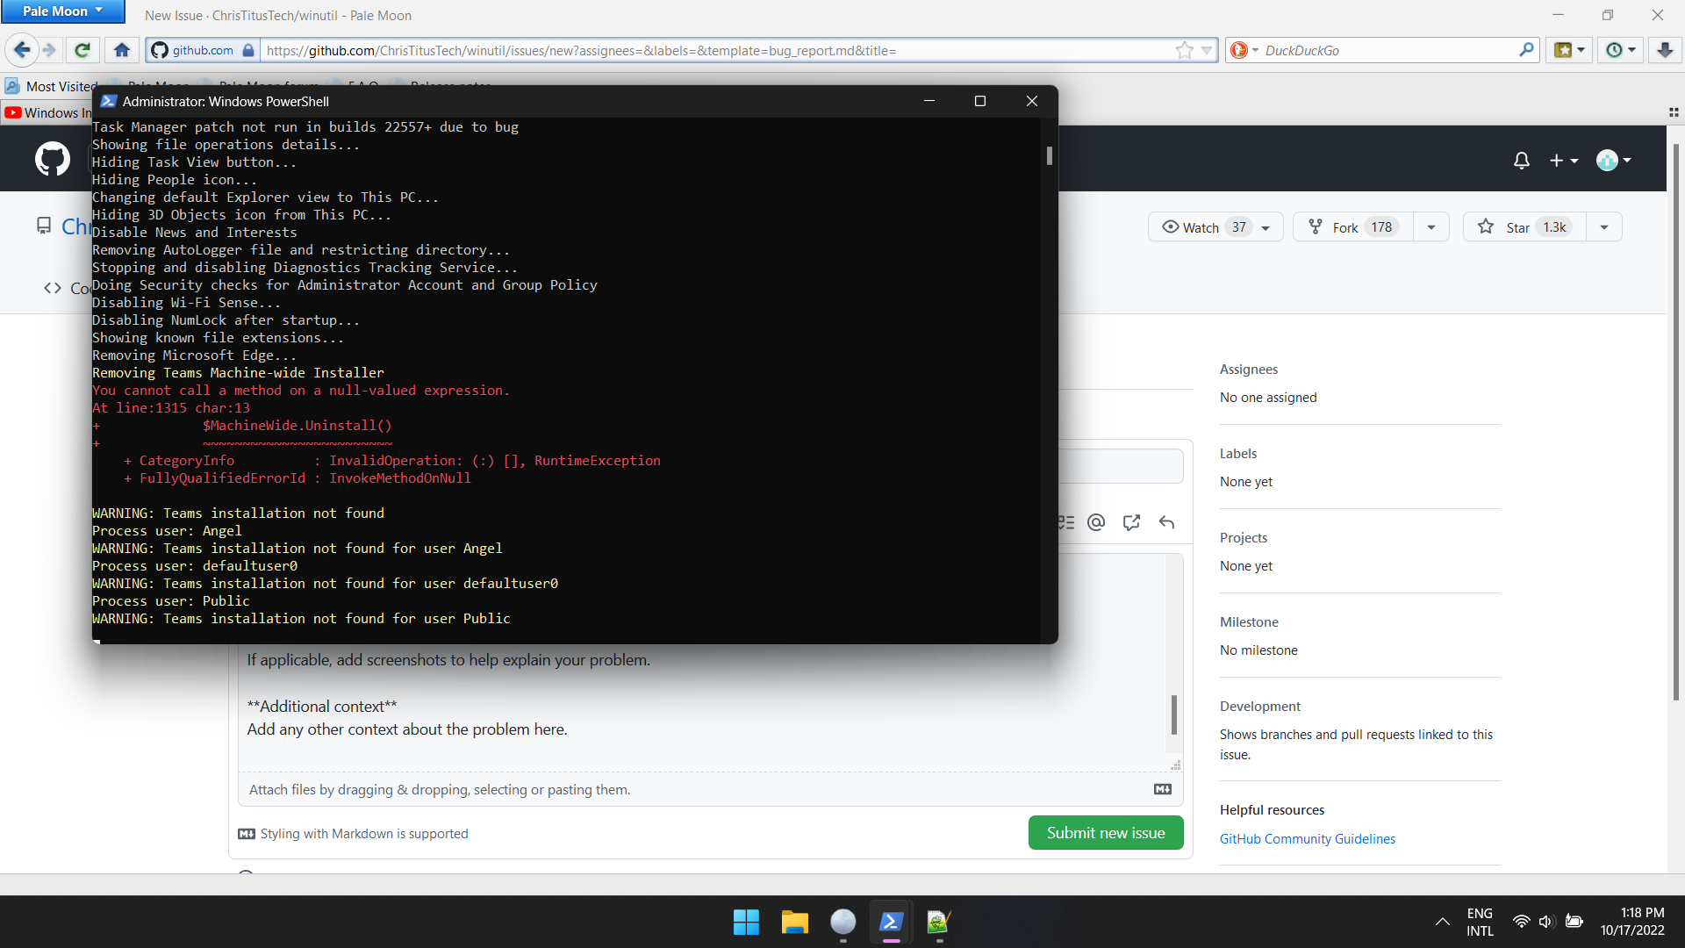Viewport: 1685px width, 948px height.
Task: Click the task list icon in editor toolbar
Action: 1065,522
